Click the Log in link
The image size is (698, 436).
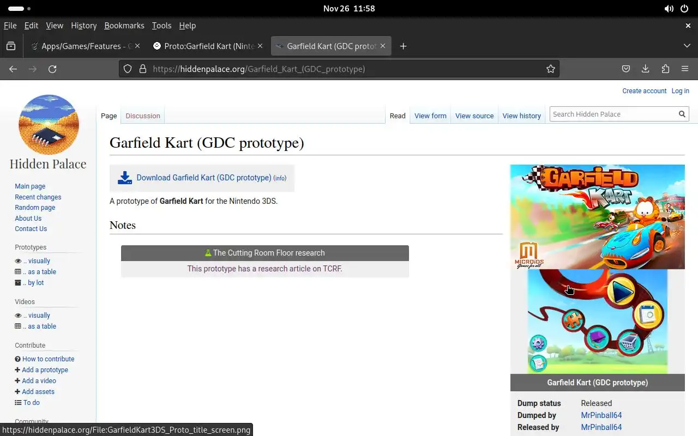pyautogui.click(x=680, y=91)
